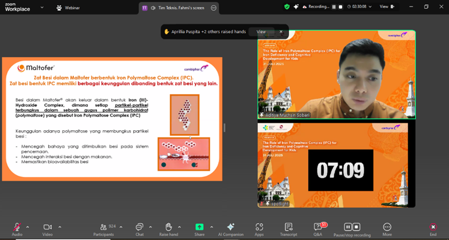
Task: Click the shared Maltofer slide
Action: (x=112, y=119)
